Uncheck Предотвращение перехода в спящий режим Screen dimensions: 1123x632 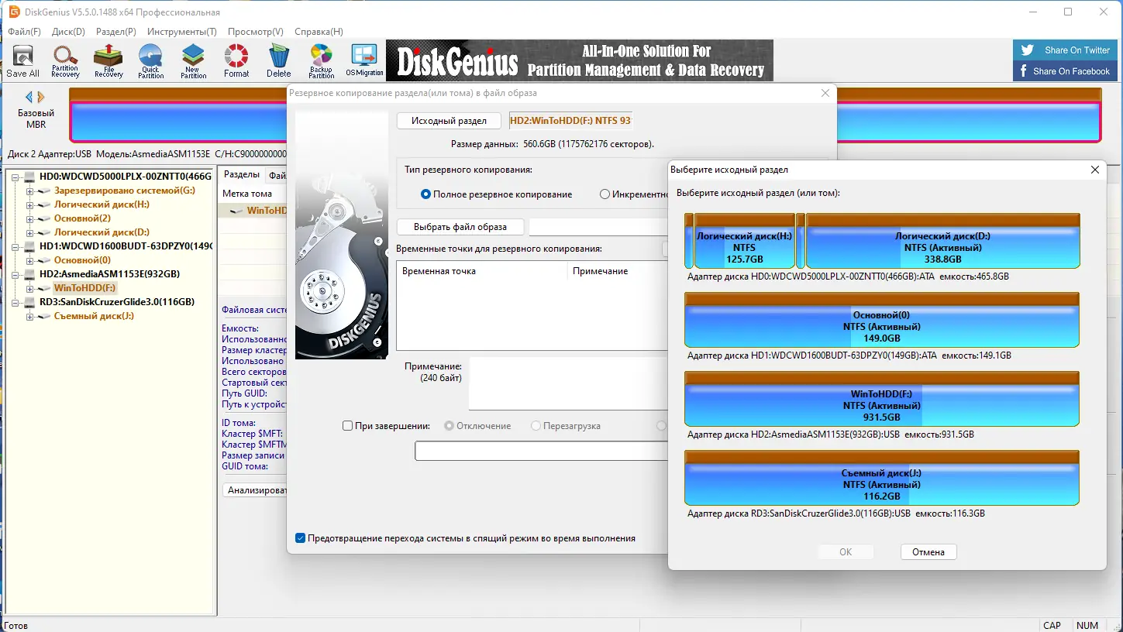tap(301, 538)
